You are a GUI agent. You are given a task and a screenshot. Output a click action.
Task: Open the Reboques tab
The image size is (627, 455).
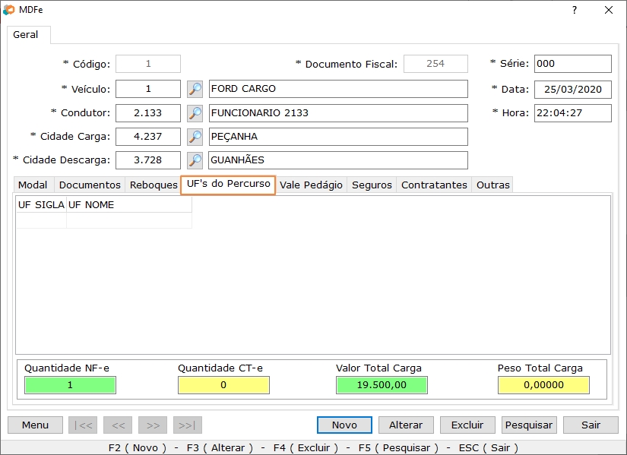pos(154,185)
